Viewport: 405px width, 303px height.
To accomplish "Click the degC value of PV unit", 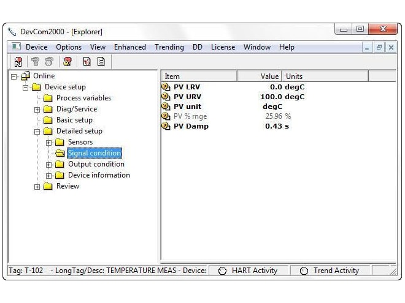I will coord(272,107).
